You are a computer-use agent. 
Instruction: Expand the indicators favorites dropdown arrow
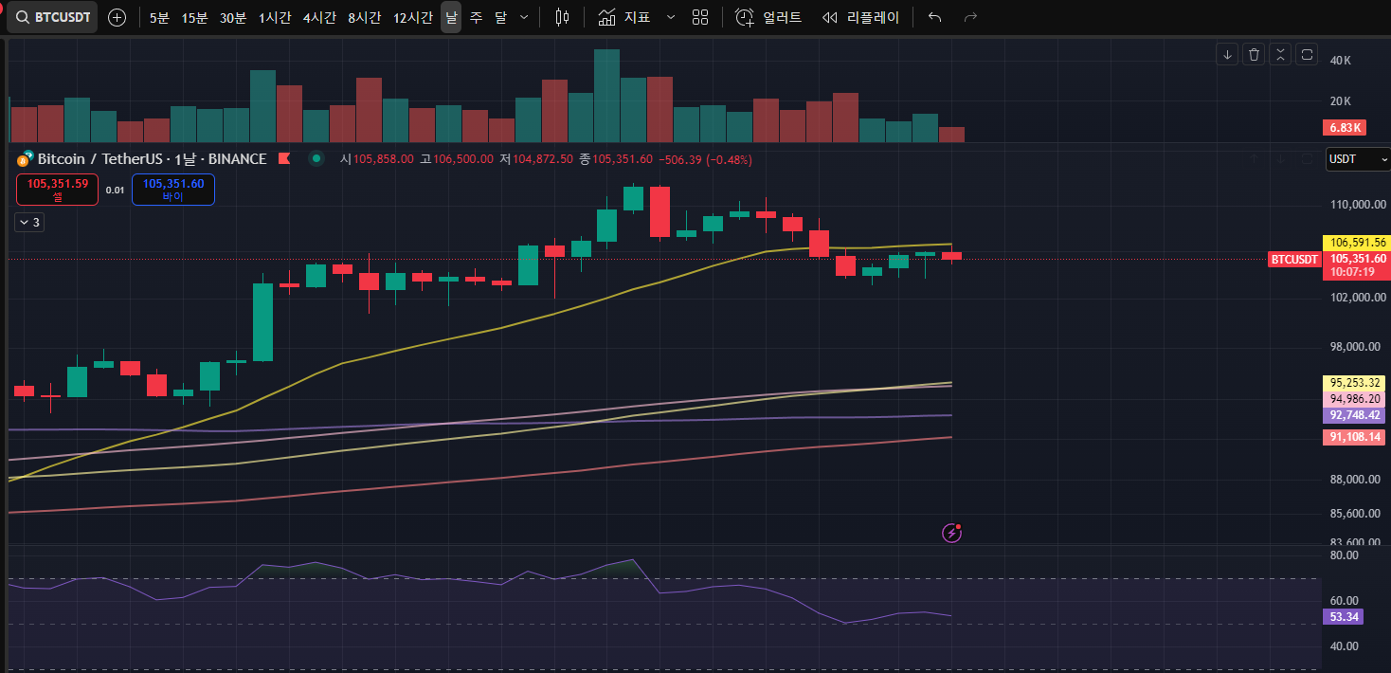click(671, 17)
